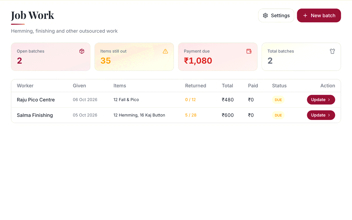Viewport: 352px width, 220px height.
Task: Click the 06 Oct 2026 given date
Action: pos(85,100)
